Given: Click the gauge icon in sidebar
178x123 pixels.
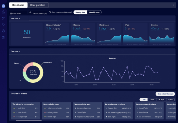Looking at the screenshot, I should [3, 31].
